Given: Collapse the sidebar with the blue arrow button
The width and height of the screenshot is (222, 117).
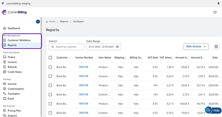Looking at the screenshot, I should (38, 22).
